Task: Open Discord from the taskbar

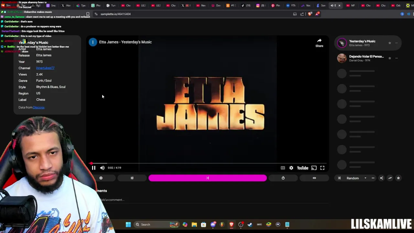Action: pos(213,225)
